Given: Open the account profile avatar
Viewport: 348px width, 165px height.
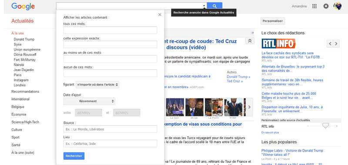Looking at the screenshot, I should point(338,6).
